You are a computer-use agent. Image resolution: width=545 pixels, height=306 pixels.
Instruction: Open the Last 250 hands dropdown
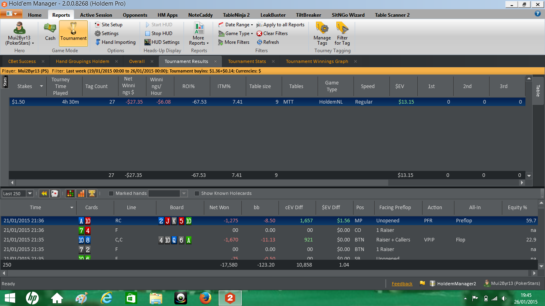(30, 194)
